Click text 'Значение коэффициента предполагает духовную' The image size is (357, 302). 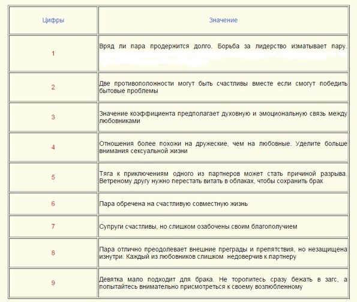[175, 113]
